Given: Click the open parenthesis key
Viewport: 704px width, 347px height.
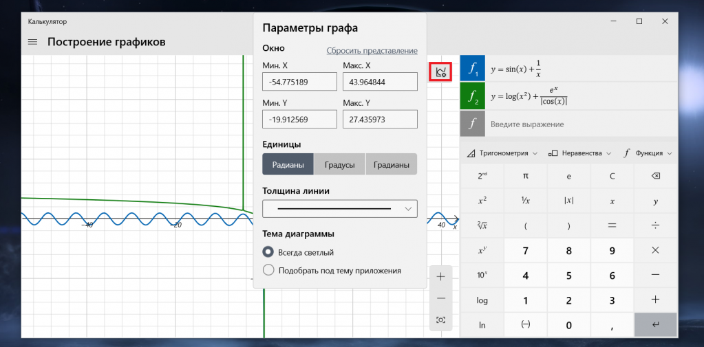Looking at the screenshot, I should [525, 226].
